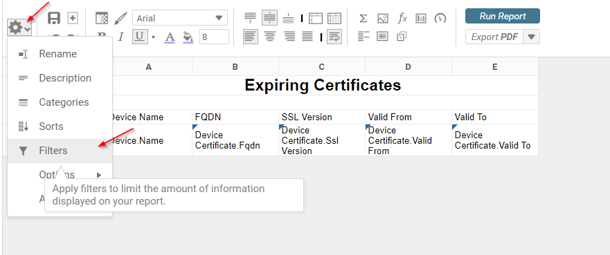Click the font size field showing 8

pos(215,37)
